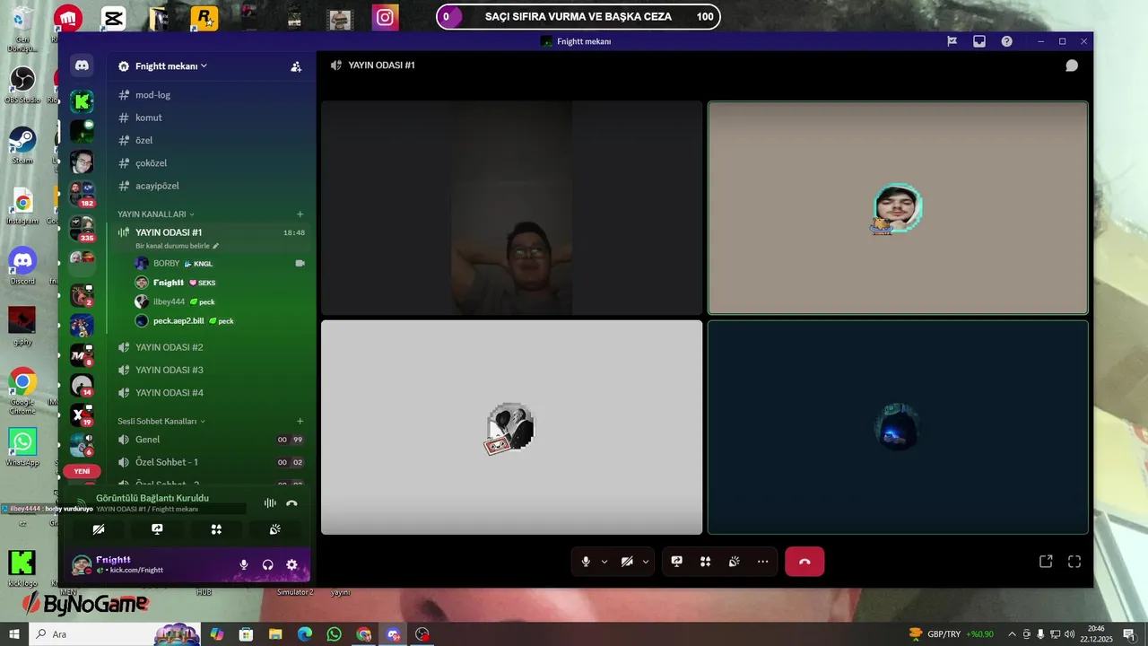Open the Rockstar Games icon in top bar
Screen dimensions: 1148x646
pyautogui.click(x=204, y=17)
